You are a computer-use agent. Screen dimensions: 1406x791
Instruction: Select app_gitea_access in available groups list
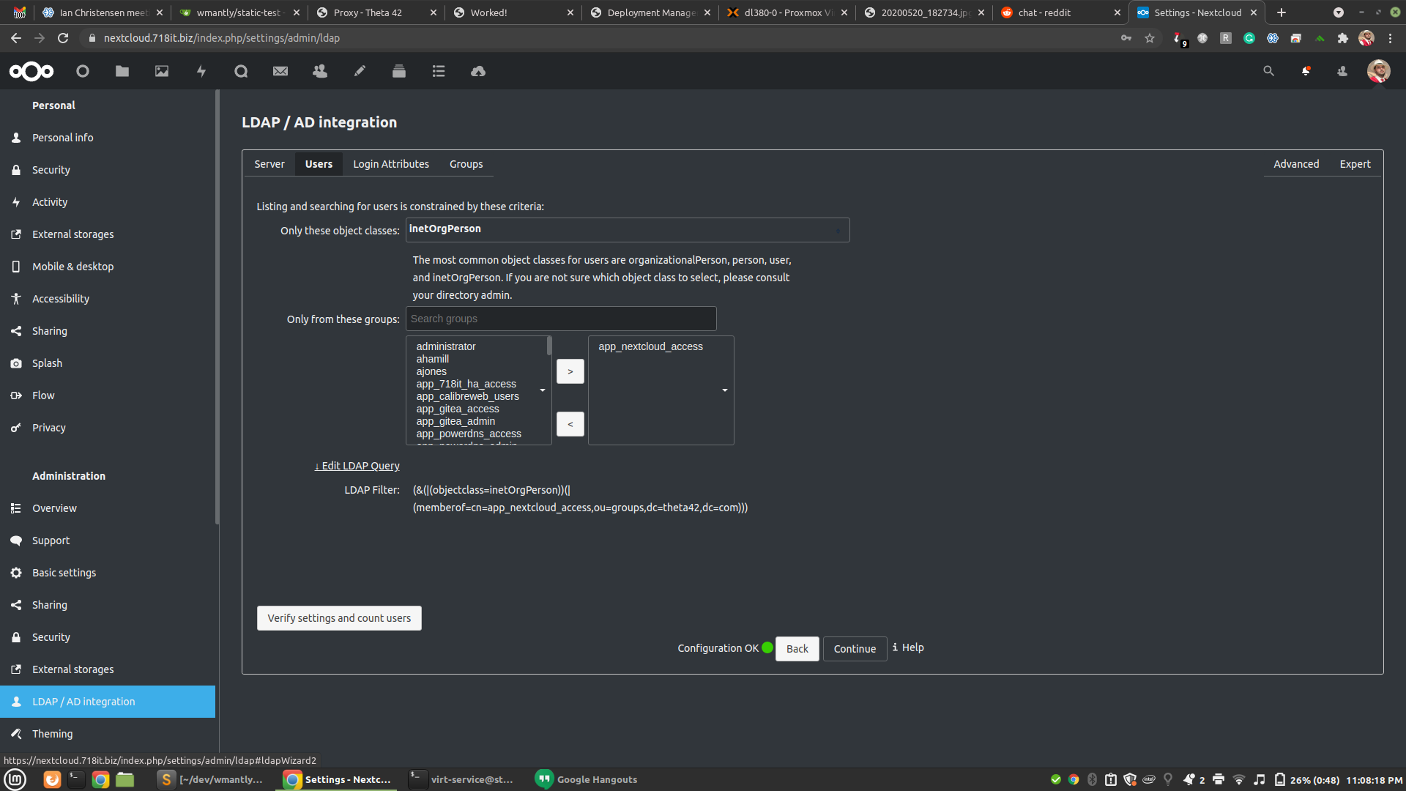point(458,409)
